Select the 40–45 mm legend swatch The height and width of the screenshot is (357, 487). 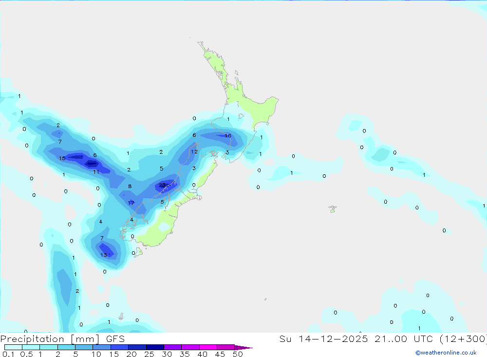208,347
